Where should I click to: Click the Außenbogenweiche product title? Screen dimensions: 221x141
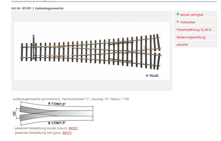(x=49, y=8)
